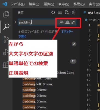Click line number 17 in editor
The image size is (100, 110).
89,105
